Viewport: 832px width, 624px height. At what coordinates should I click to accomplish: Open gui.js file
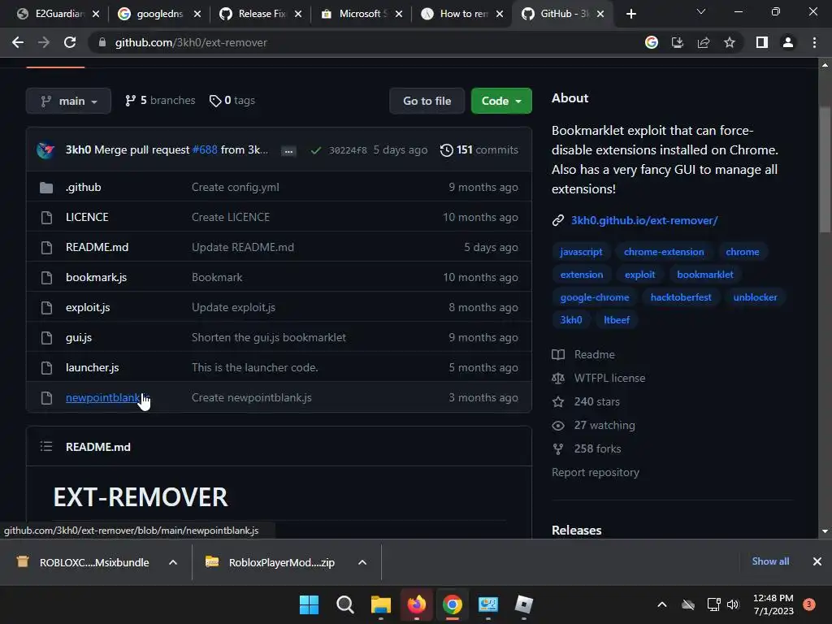[79, 337]
